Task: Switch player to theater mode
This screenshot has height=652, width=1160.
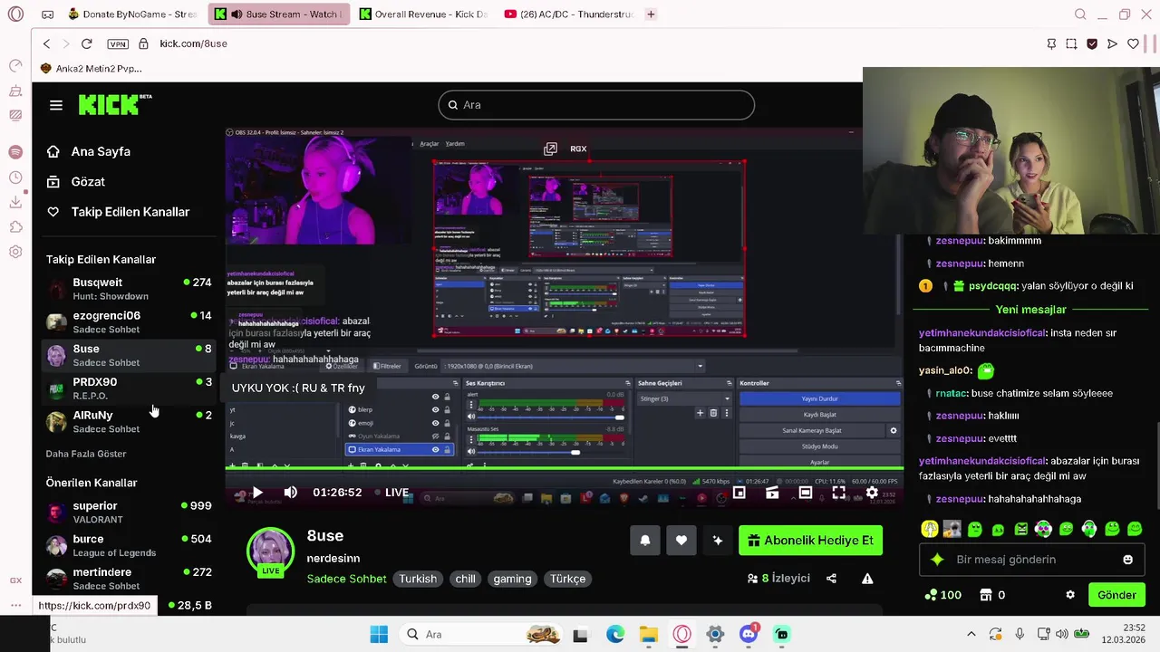Action: pyautogui.click(x=806, y=493)
